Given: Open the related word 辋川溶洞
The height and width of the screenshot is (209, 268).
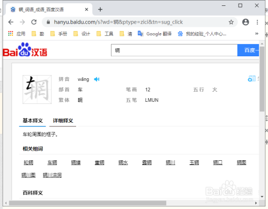Looking at the screenshot, I should pos(52,175).
